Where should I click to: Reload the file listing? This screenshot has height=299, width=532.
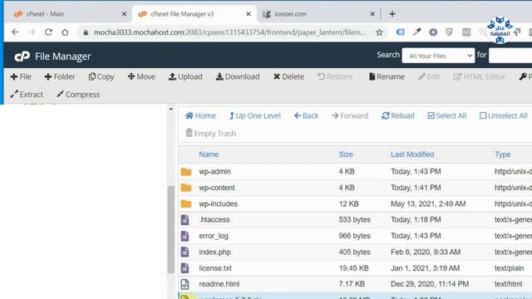(398, 115)
